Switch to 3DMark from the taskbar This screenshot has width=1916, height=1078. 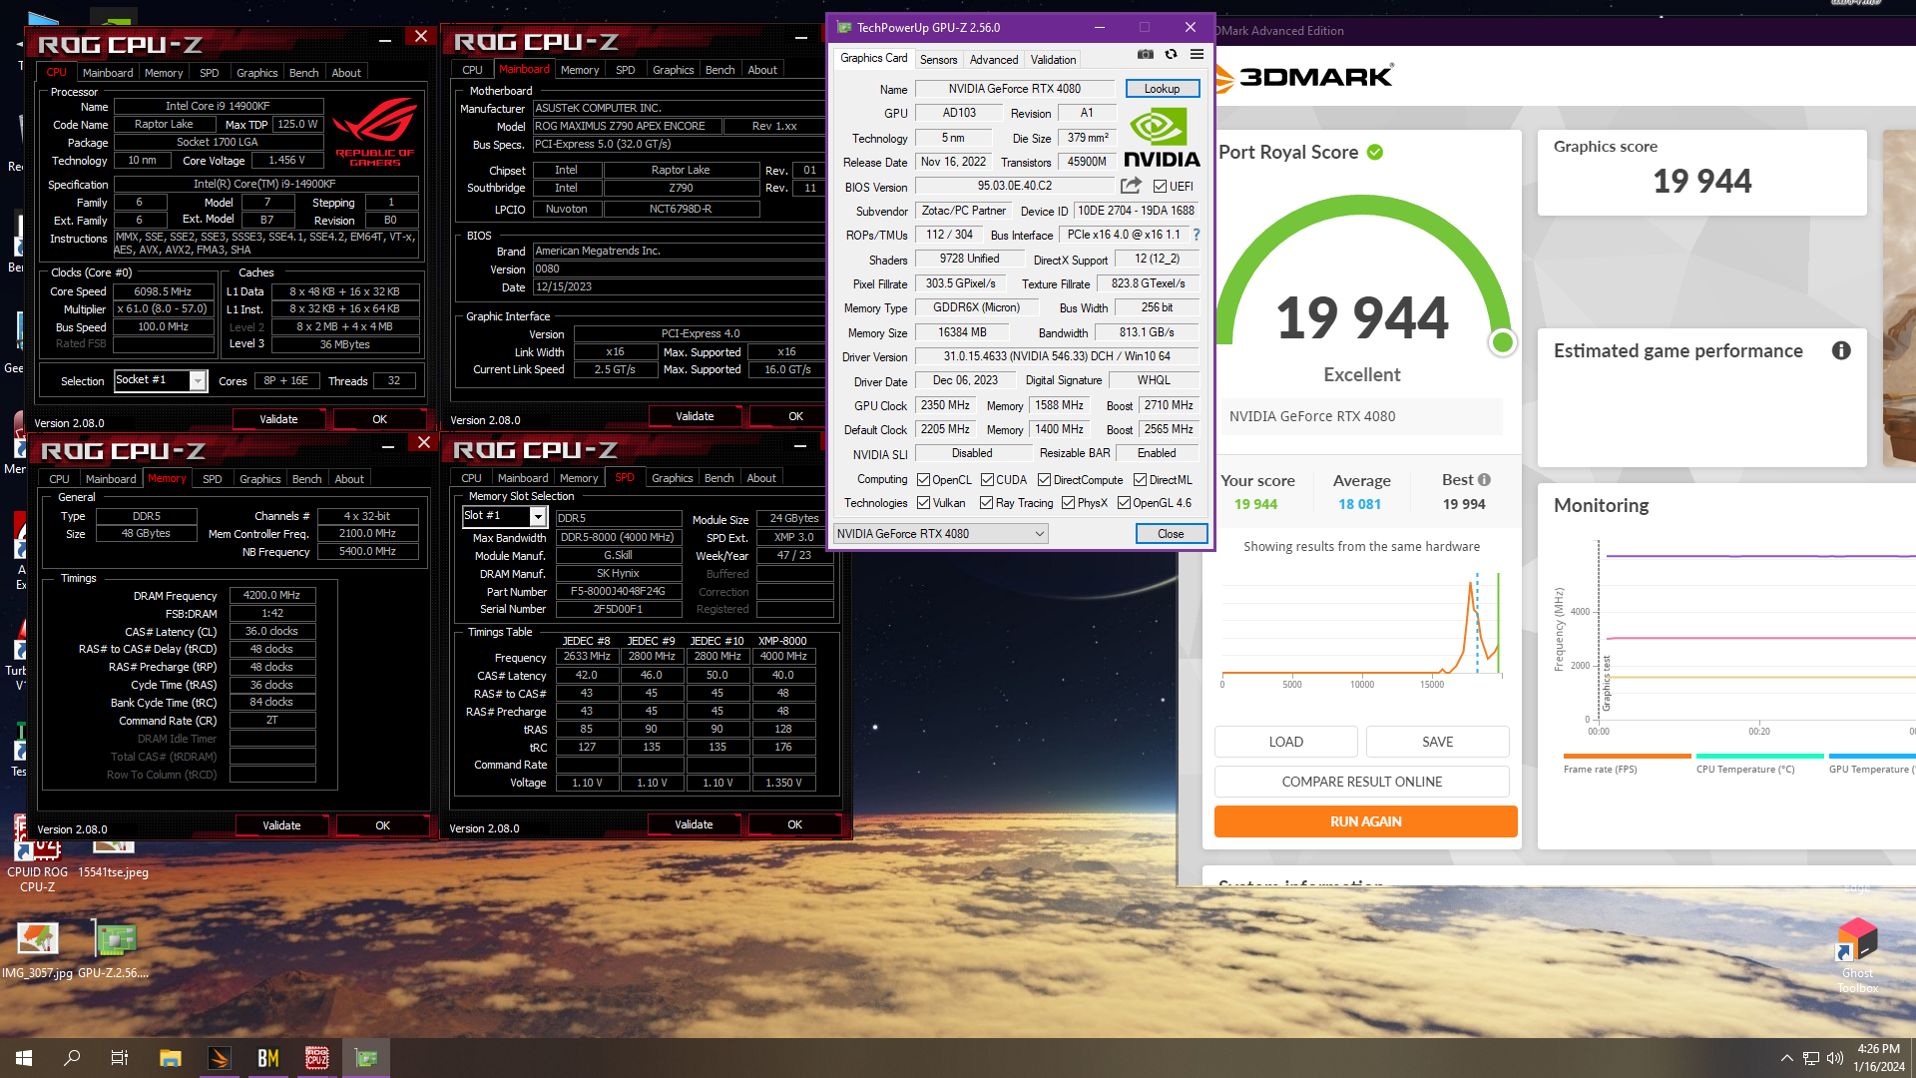220,1058
